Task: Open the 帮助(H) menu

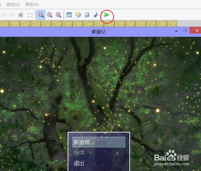Action: [x=32, y=5]
